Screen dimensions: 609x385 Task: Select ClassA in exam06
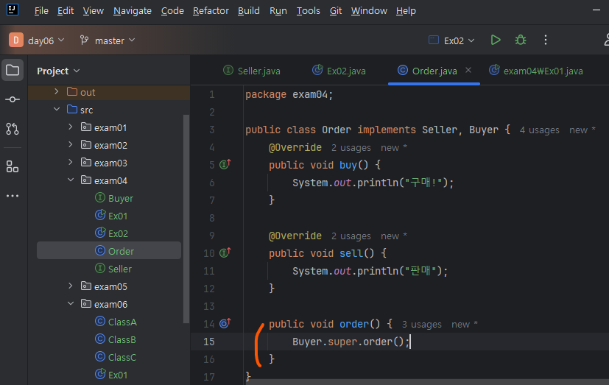(116, 322)
